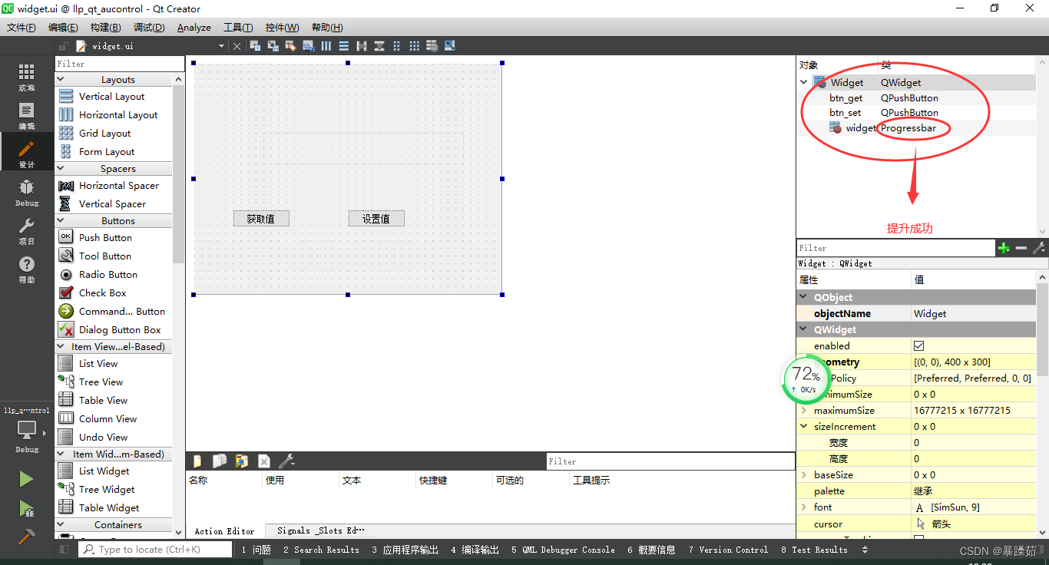
Task: Click minus icon to remove dynamic property
Action: (x=1021, y=248)
